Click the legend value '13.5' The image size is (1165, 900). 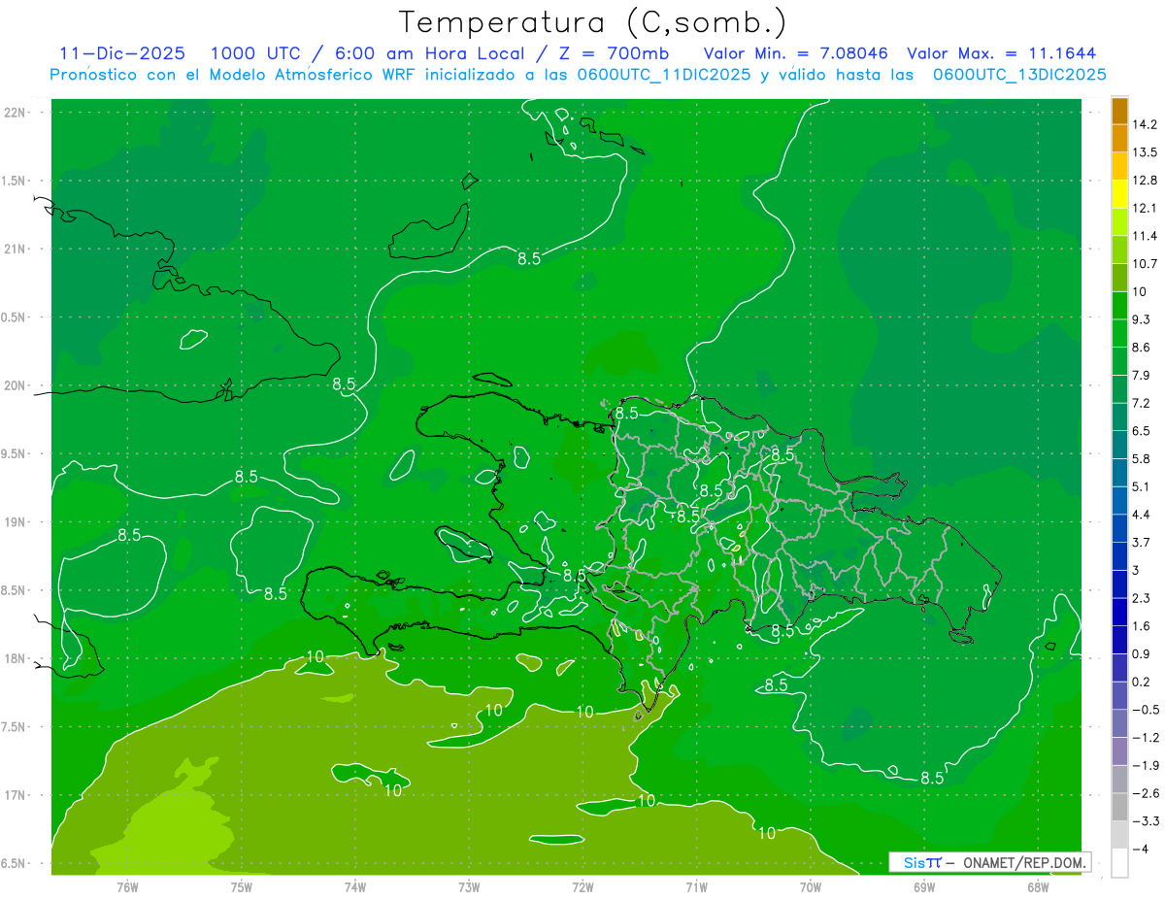click(1145, 152)
